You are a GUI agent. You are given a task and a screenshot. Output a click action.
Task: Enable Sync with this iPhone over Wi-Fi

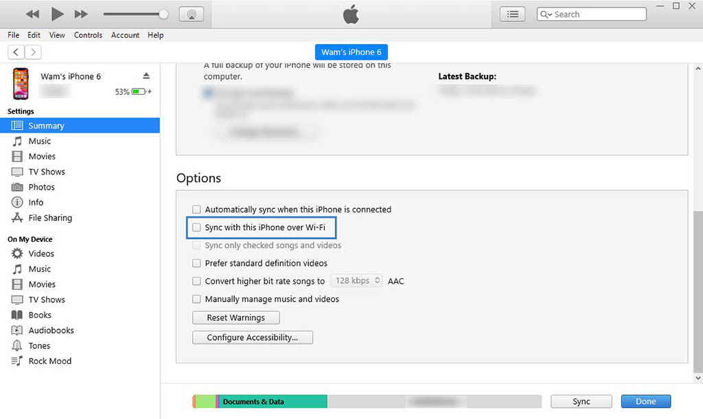[x=196, y=227]
